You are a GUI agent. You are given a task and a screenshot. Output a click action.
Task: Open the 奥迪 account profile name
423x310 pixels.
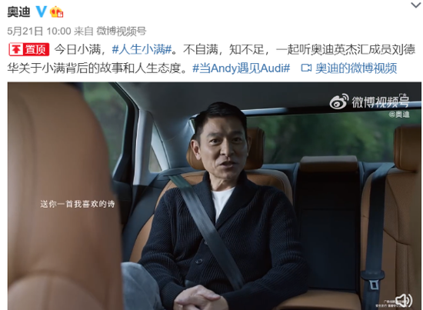coord(18,12)
